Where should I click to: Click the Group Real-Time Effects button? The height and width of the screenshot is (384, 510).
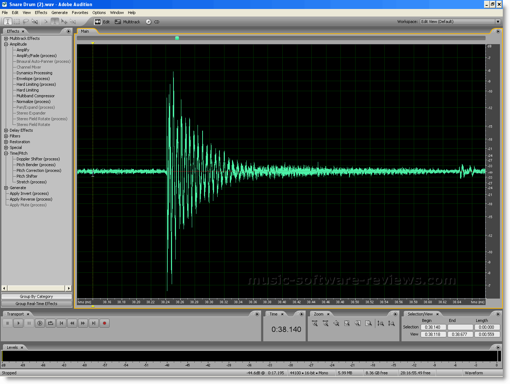click(37, 304)
